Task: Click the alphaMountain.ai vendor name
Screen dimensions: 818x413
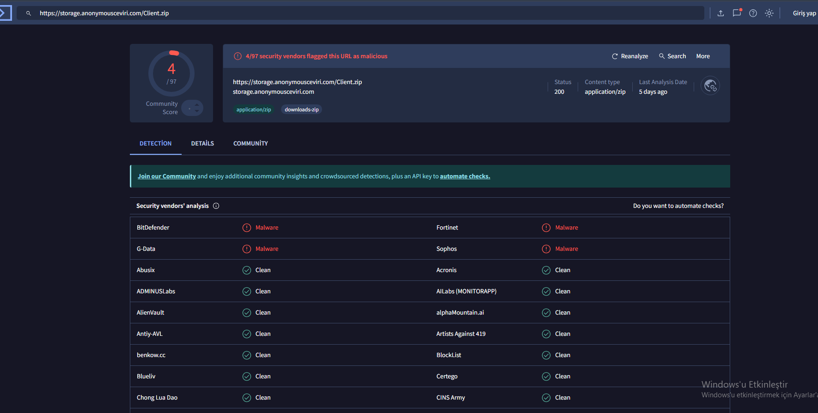Action: (460, 313)
